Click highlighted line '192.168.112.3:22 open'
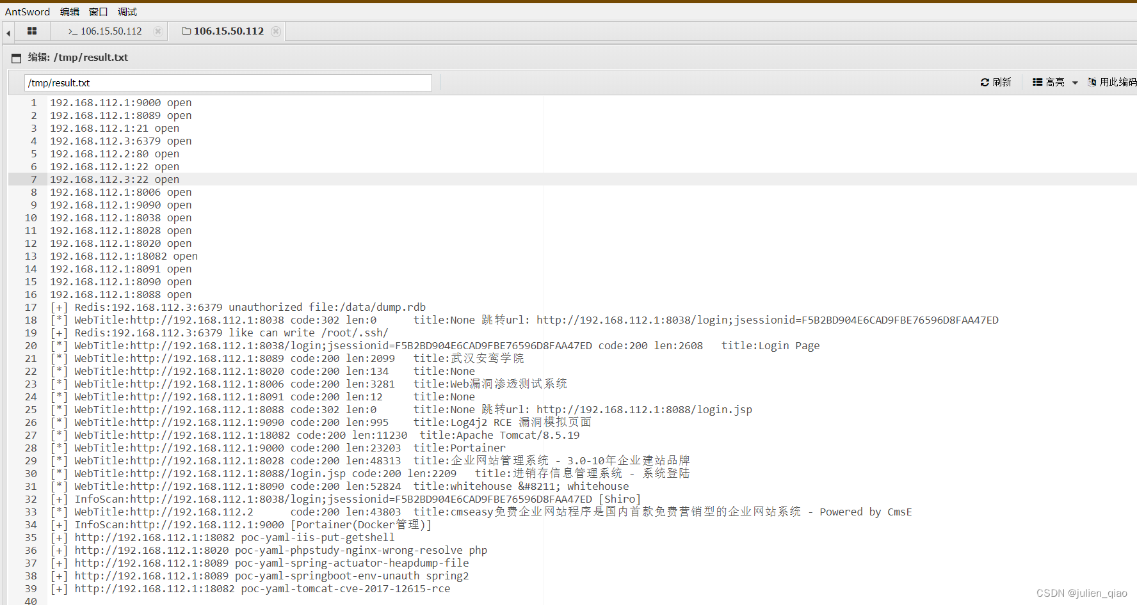 click(x=115, y=179)
